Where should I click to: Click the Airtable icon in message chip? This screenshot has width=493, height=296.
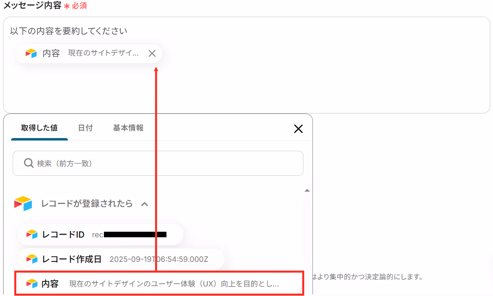tap(31, 54)
